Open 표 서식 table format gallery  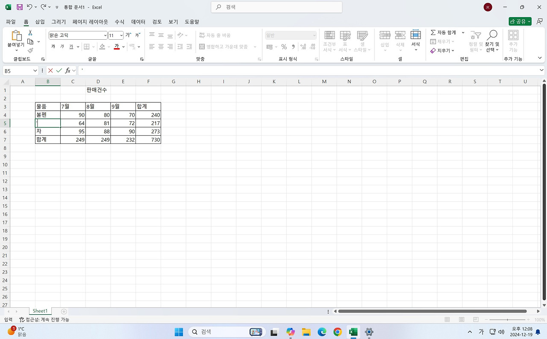pos(345,41)
